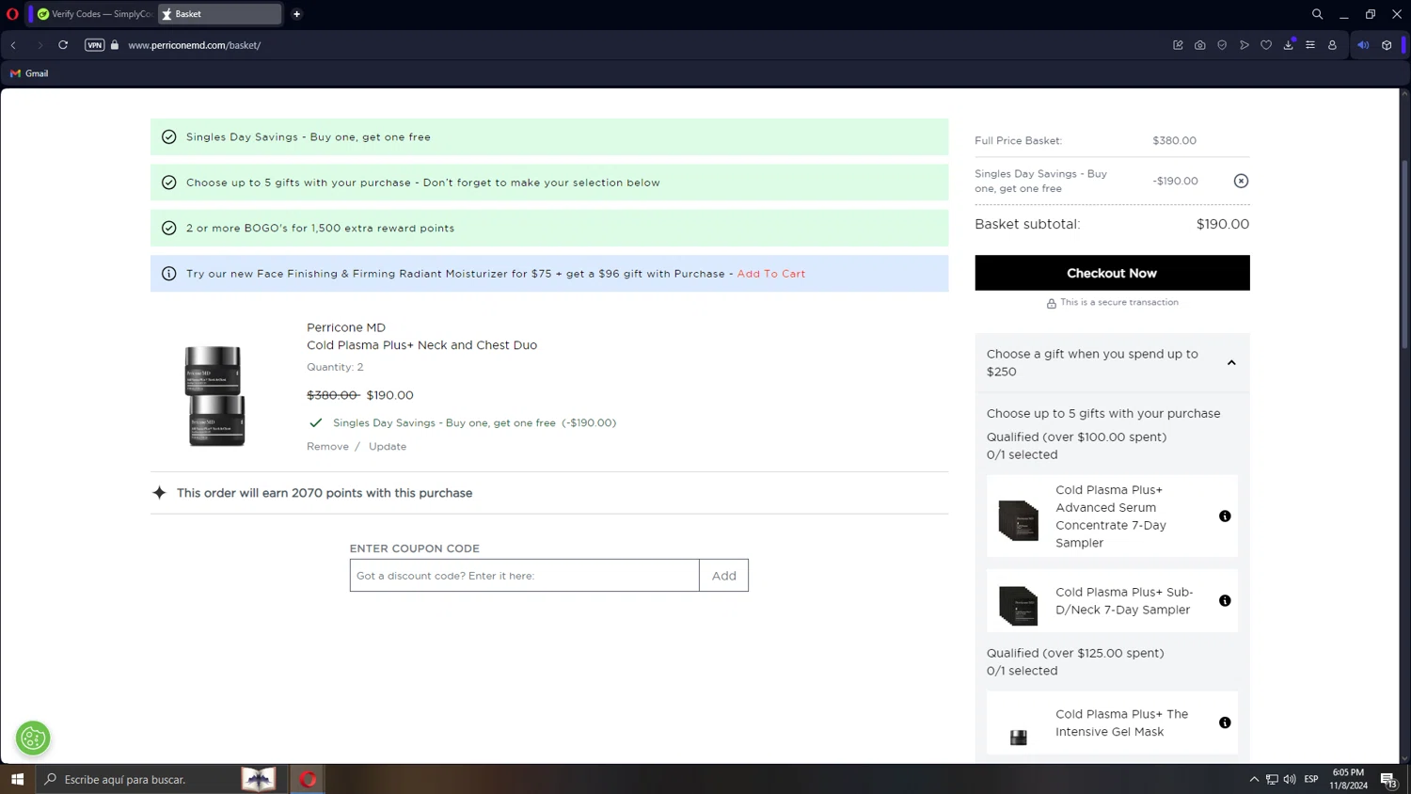Screen dimensions: 1411x794
Task: Open the taskbar clock and date
Action: pos(1348,779)
